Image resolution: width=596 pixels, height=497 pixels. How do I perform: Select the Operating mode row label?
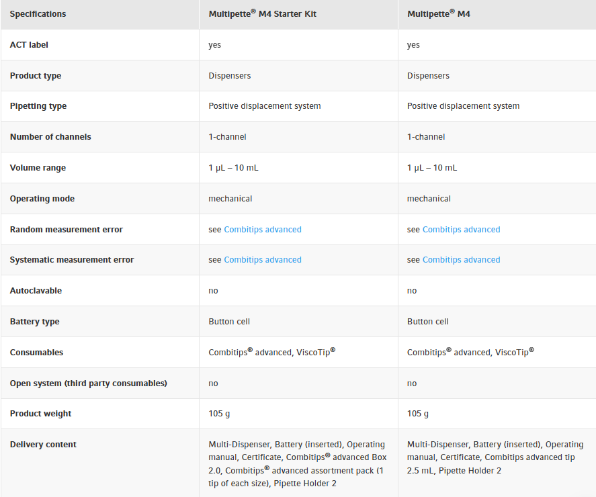point(42,199)
